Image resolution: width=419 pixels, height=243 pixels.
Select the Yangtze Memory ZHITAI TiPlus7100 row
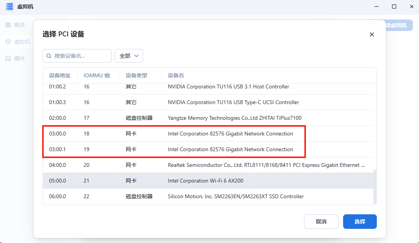208,118
